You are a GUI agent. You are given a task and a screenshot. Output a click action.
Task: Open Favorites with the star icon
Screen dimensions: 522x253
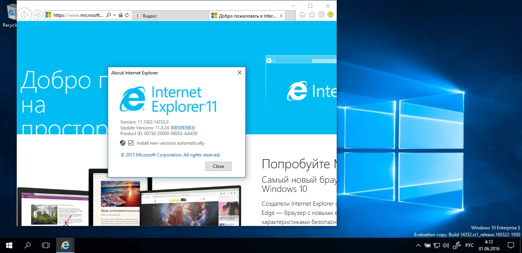(312, 15)
